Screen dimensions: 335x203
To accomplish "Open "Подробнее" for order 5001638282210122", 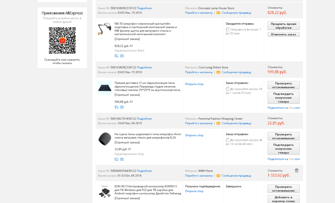I will pyautogui.click(x=144, y=8).
